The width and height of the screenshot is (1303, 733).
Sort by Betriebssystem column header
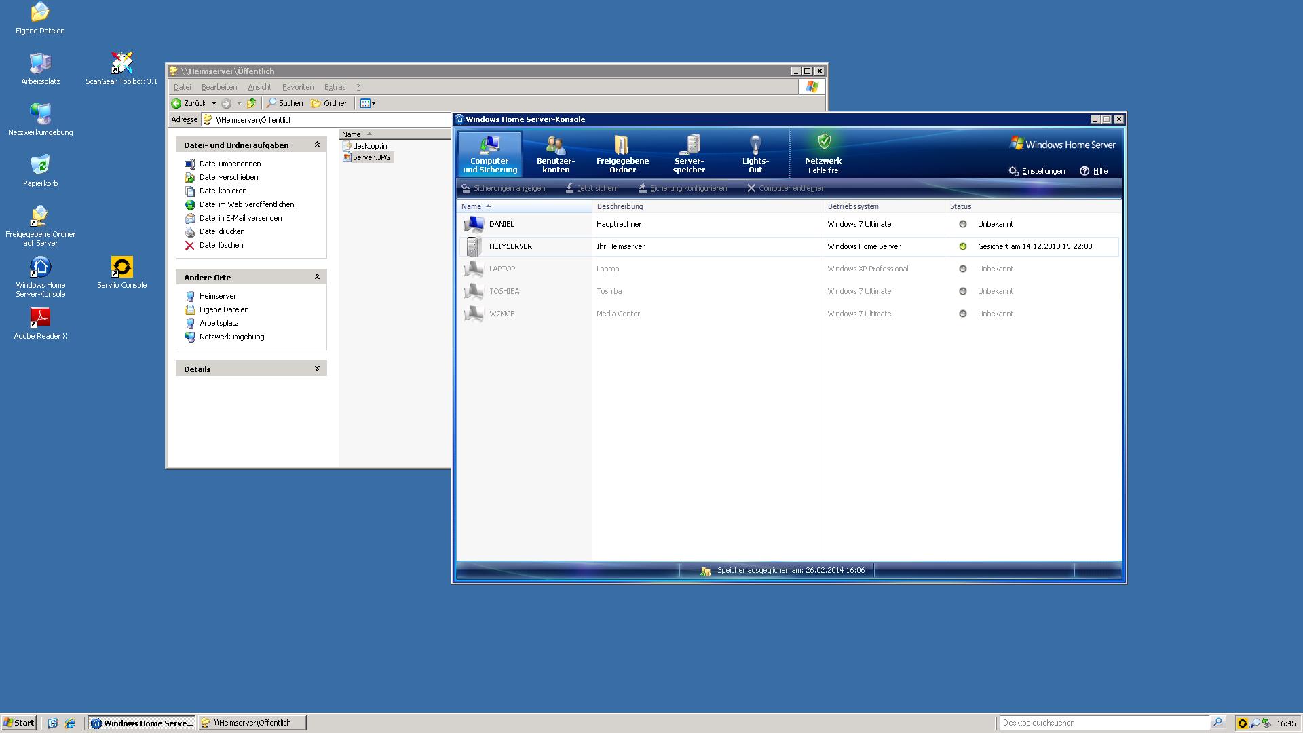[x=884, y=206]
